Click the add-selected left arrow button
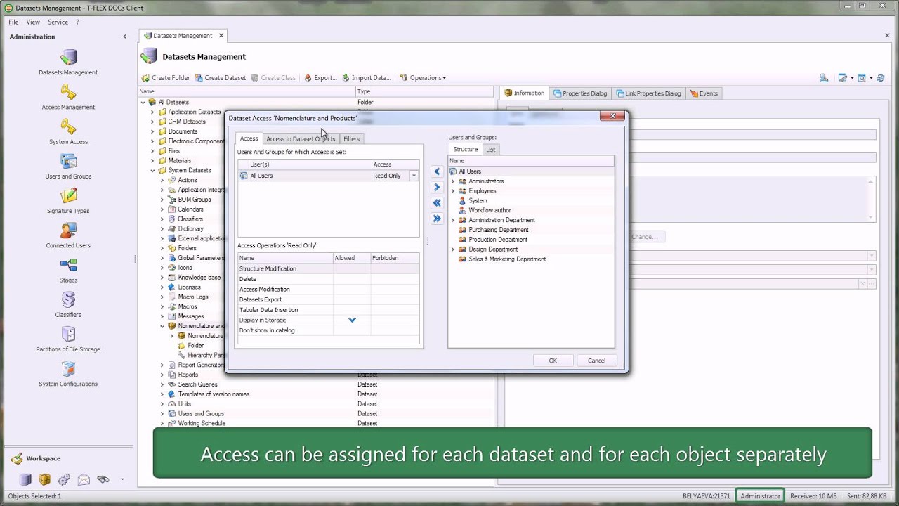The image size is (899, 506). coord(437,171)
